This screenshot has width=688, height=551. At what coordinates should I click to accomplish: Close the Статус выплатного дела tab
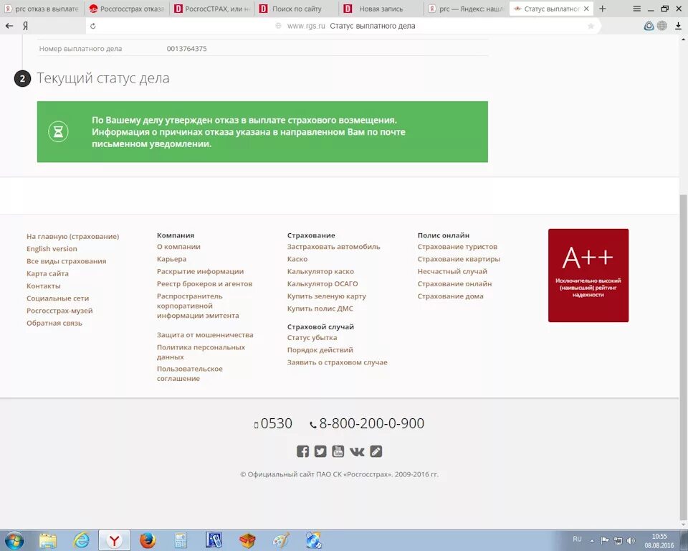586,9
